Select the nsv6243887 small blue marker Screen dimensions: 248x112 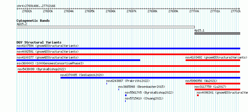(107, 84)
